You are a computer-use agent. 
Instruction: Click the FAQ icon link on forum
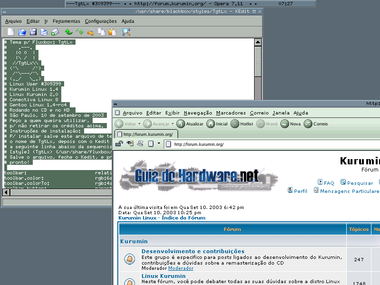click(320, 182)
